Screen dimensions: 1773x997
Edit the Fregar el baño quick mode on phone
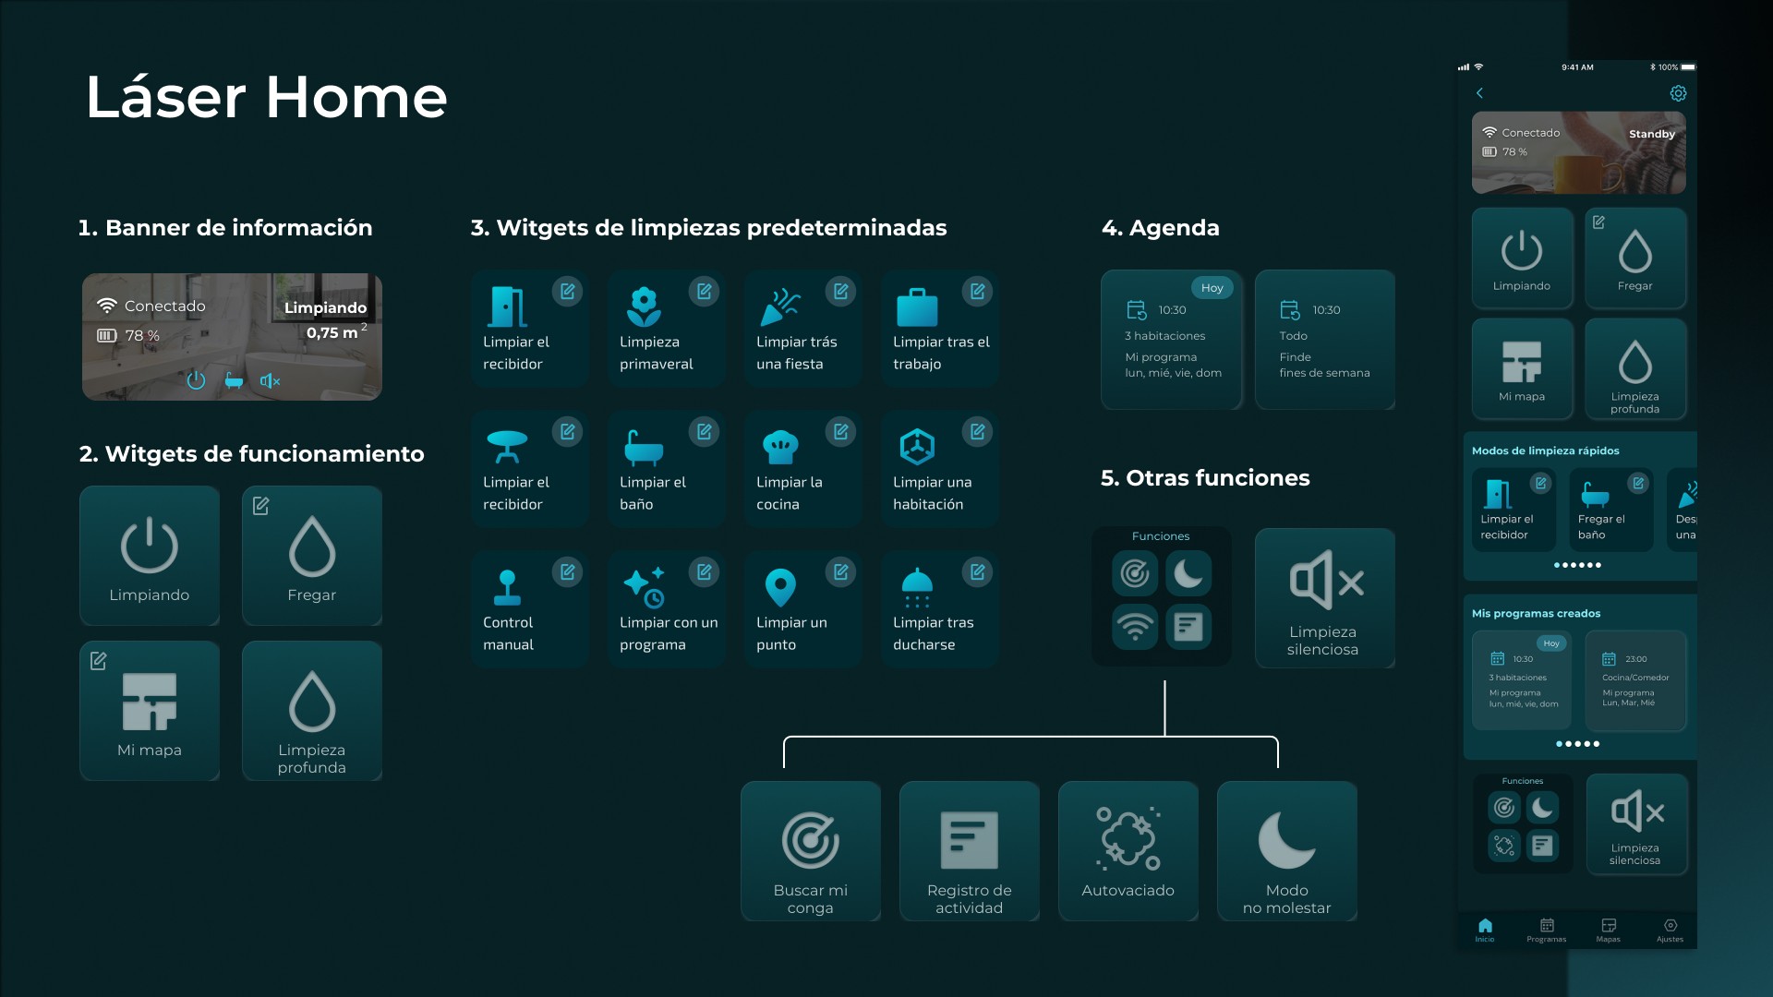pos(1638,483)
